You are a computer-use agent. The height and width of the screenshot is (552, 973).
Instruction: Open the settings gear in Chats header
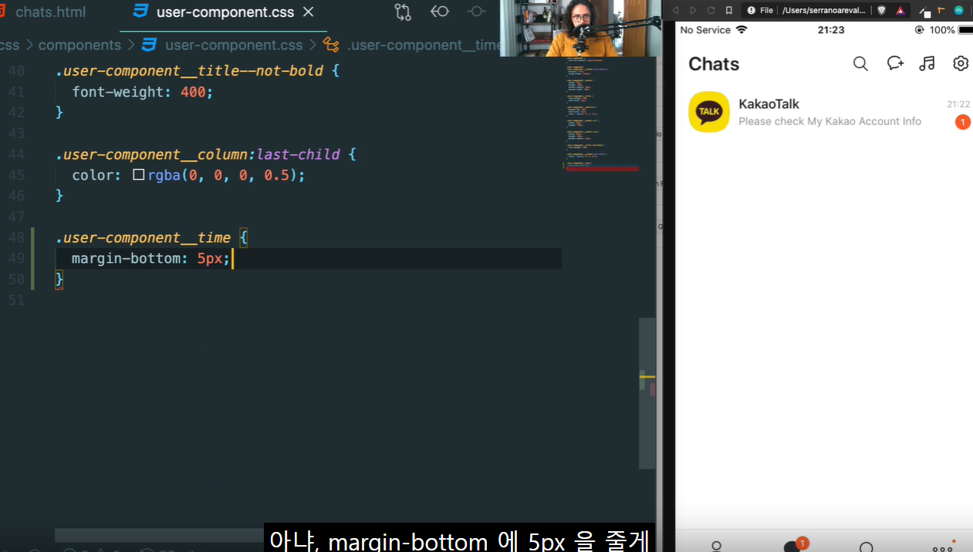tap(961, 63)
